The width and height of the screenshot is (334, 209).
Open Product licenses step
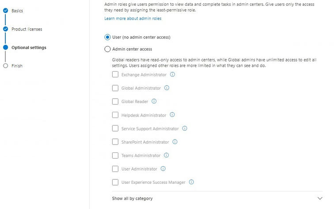point(27,29)
